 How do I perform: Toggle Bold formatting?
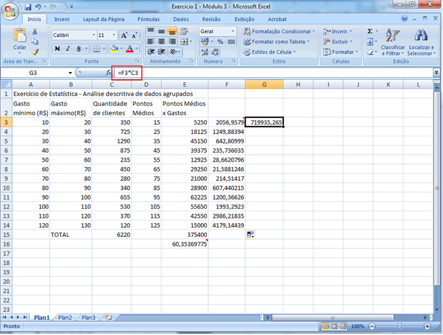pos(57,48)
